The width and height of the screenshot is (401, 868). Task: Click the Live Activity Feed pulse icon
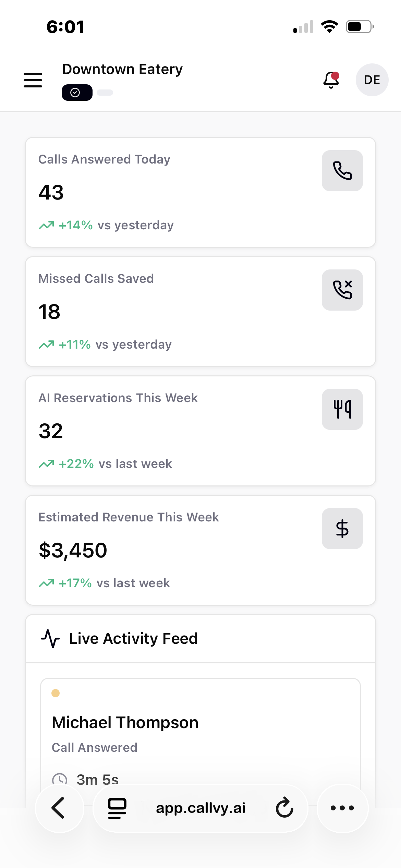[x=50, y=639]
